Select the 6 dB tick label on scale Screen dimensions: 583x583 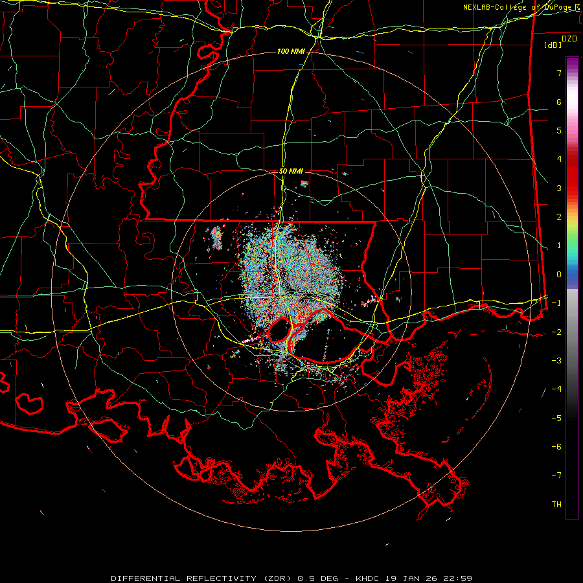click(559, 102)
